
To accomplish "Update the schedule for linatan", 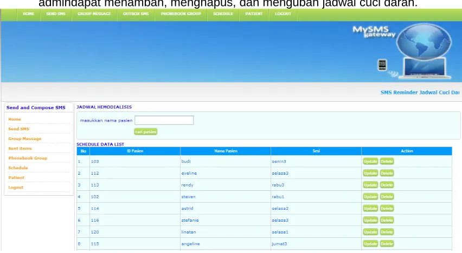I will coord(370,232).
